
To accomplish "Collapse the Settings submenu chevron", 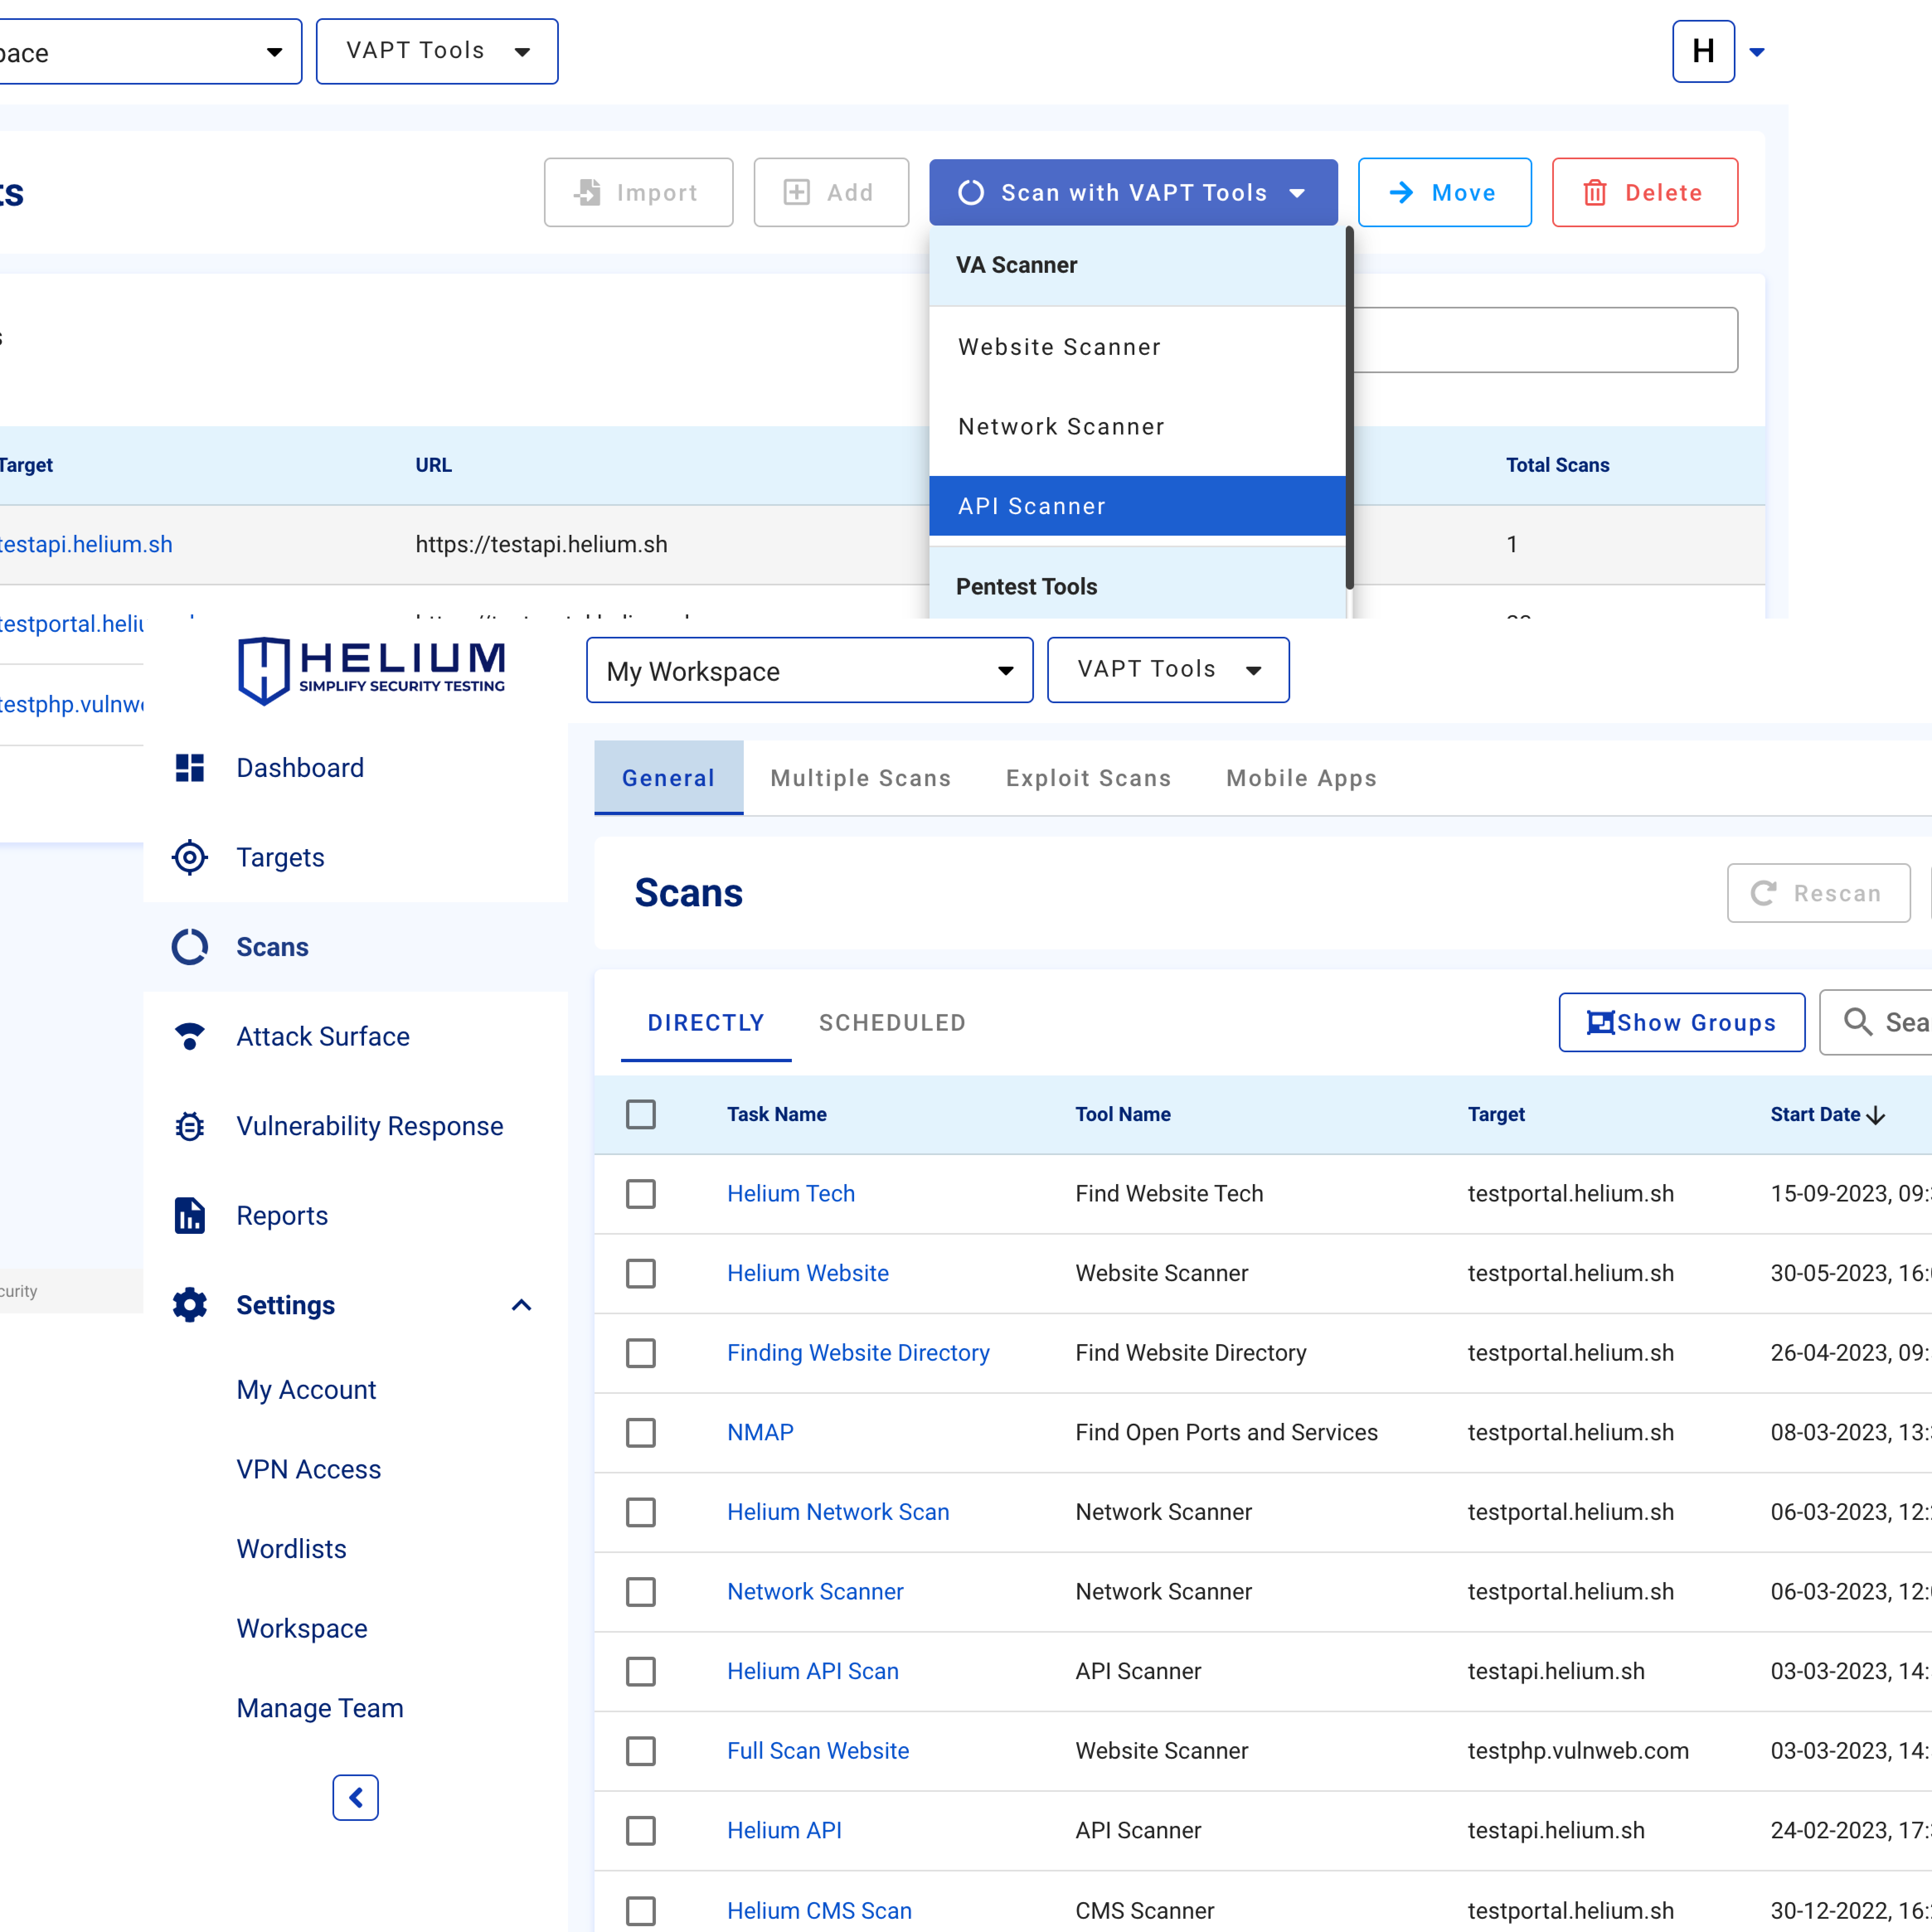I will click(521, 1305).
